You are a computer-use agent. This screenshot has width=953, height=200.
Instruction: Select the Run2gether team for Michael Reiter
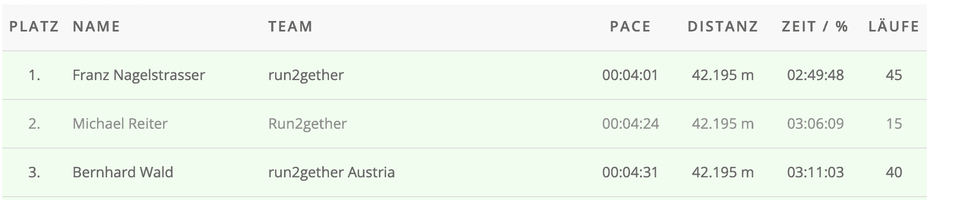tap(307, 124)
